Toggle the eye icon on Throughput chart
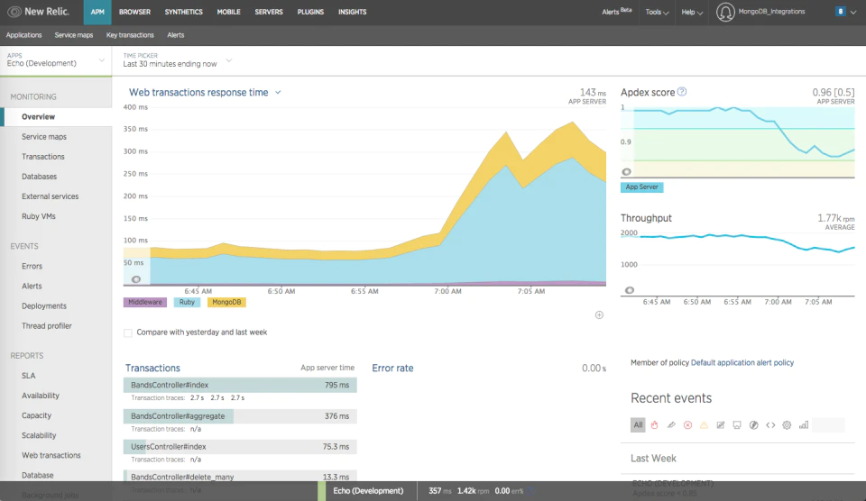 [x=629, y=290]
